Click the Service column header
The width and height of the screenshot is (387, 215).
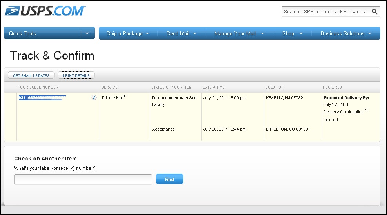[109, 87]
